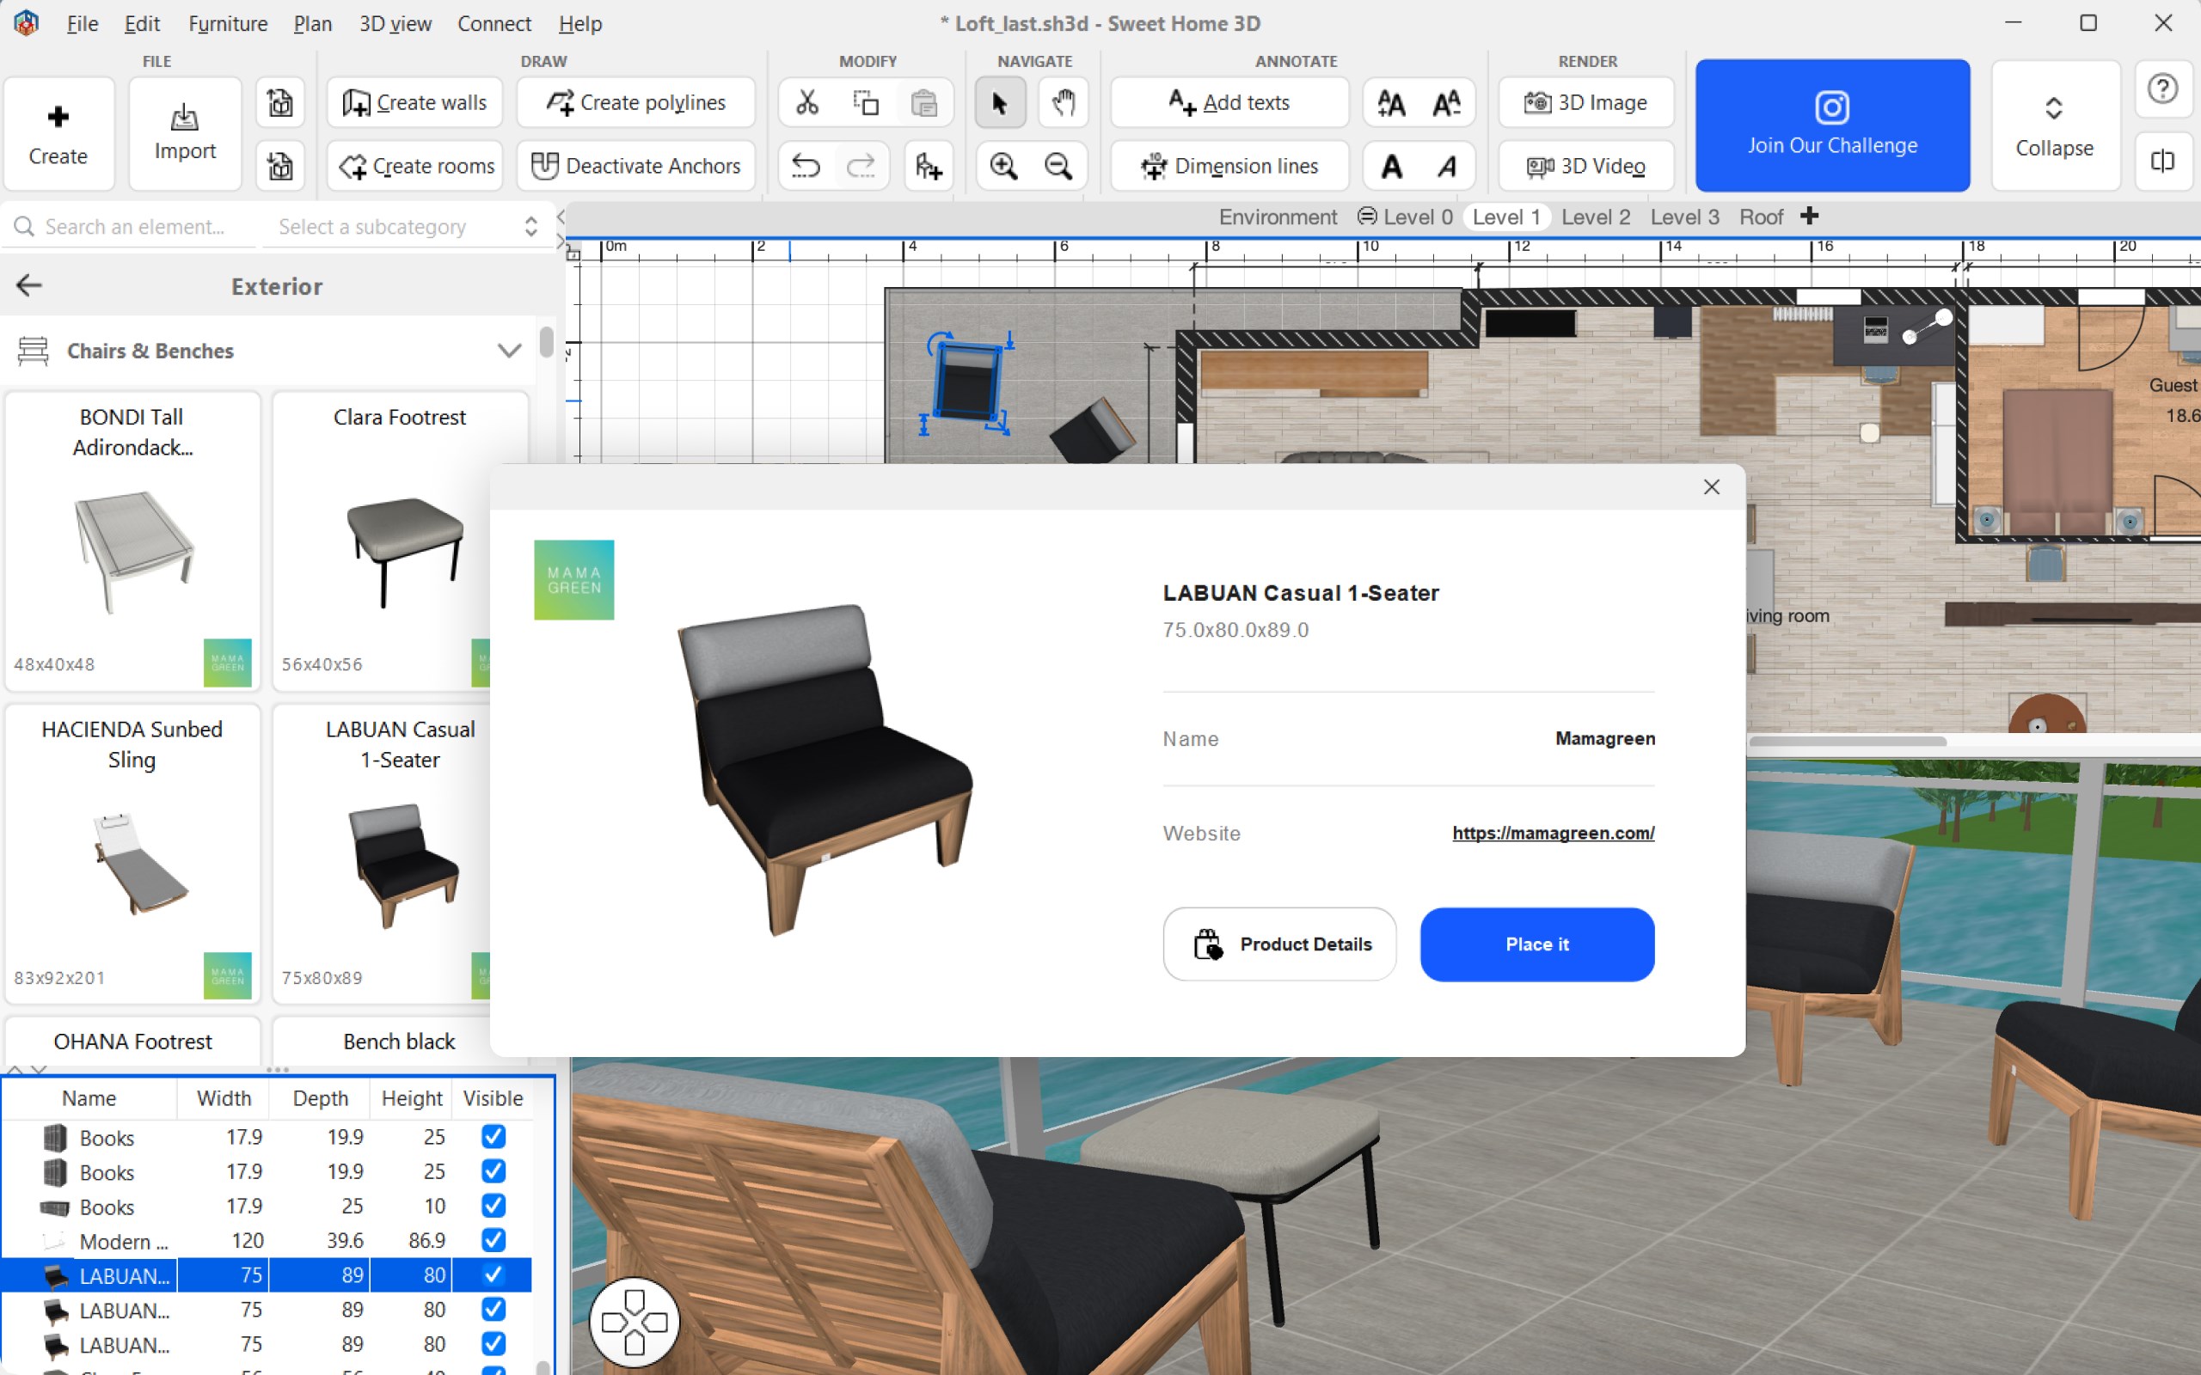
Task: Collapse the Chairs & Benches section
Action: [x=509, y=350]
